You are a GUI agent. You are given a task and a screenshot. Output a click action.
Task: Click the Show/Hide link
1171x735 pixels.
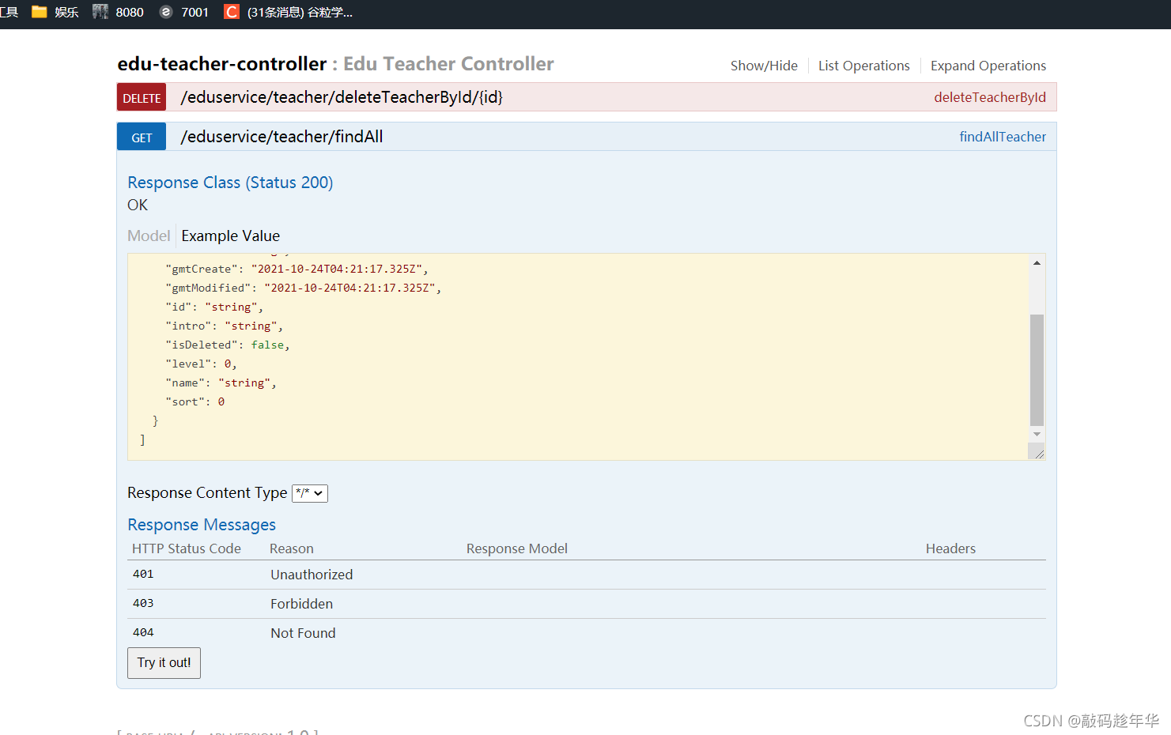[x=764, y=66]
